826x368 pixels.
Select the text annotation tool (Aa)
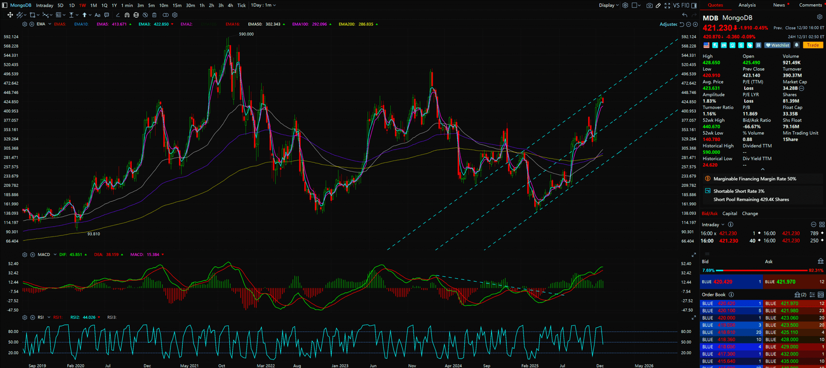pos(97,15)
